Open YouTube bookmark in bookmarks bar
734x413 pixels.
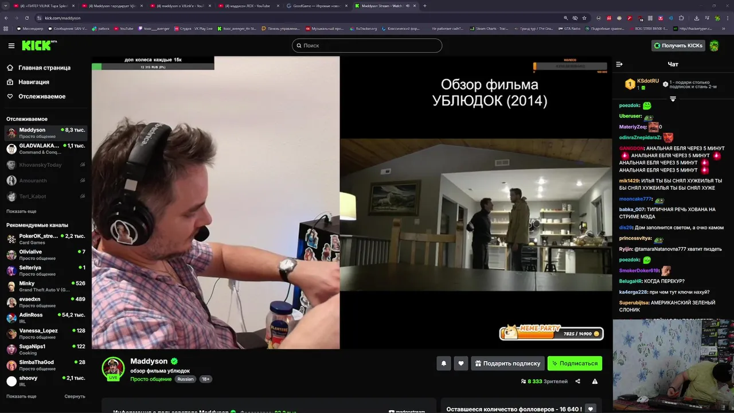[124, 28]
